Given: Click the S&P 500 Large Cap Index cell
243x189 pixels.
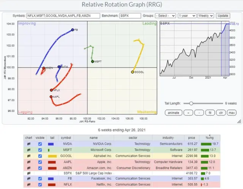Looking at the screenshot, I should tap(94, 173).
